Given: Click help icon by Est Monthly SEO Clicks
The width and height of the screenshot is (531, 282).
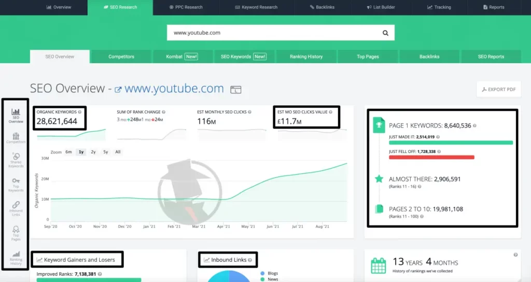Looking at the screenshot, I should coord(249,112).
